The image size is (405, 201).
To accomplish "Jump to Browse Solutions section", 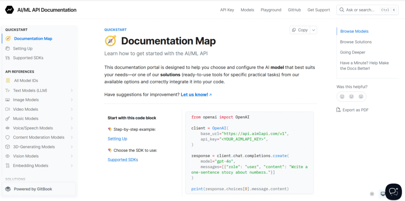I will [x=356, y=42].
